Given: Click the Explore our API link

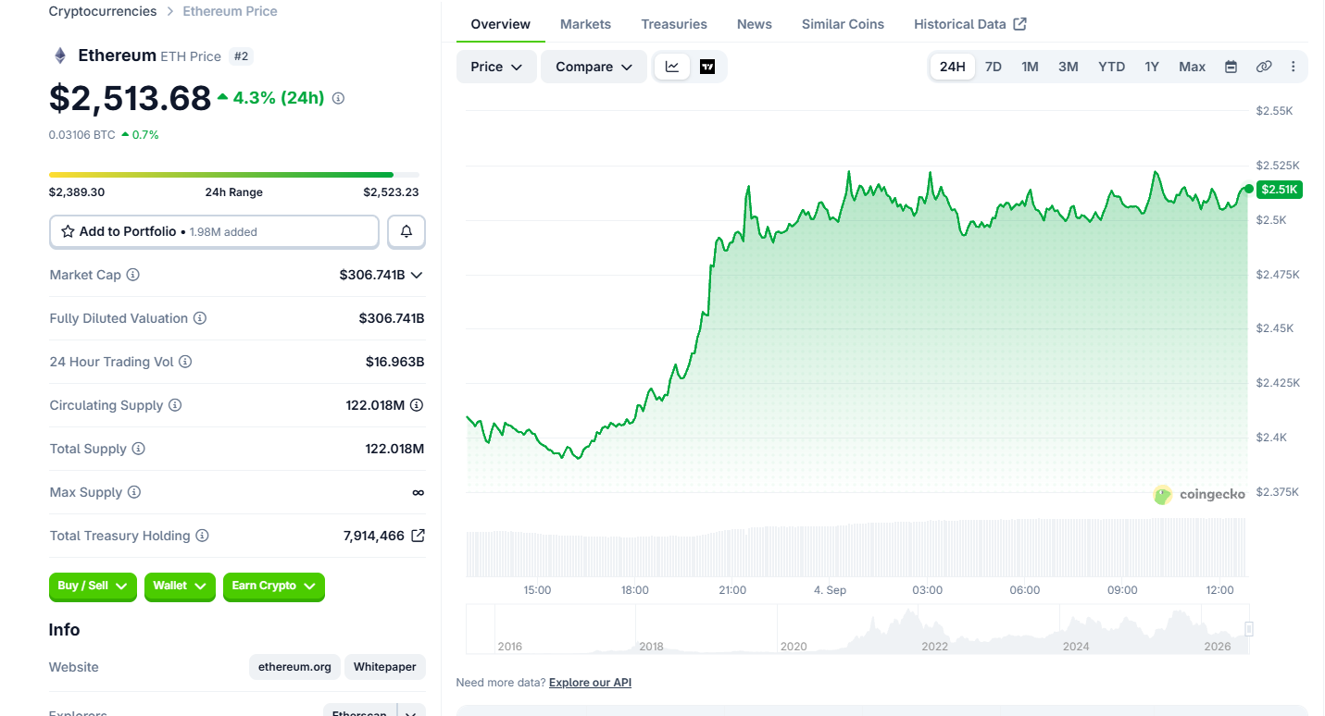Looking at the screenshot, I should 590,683.
